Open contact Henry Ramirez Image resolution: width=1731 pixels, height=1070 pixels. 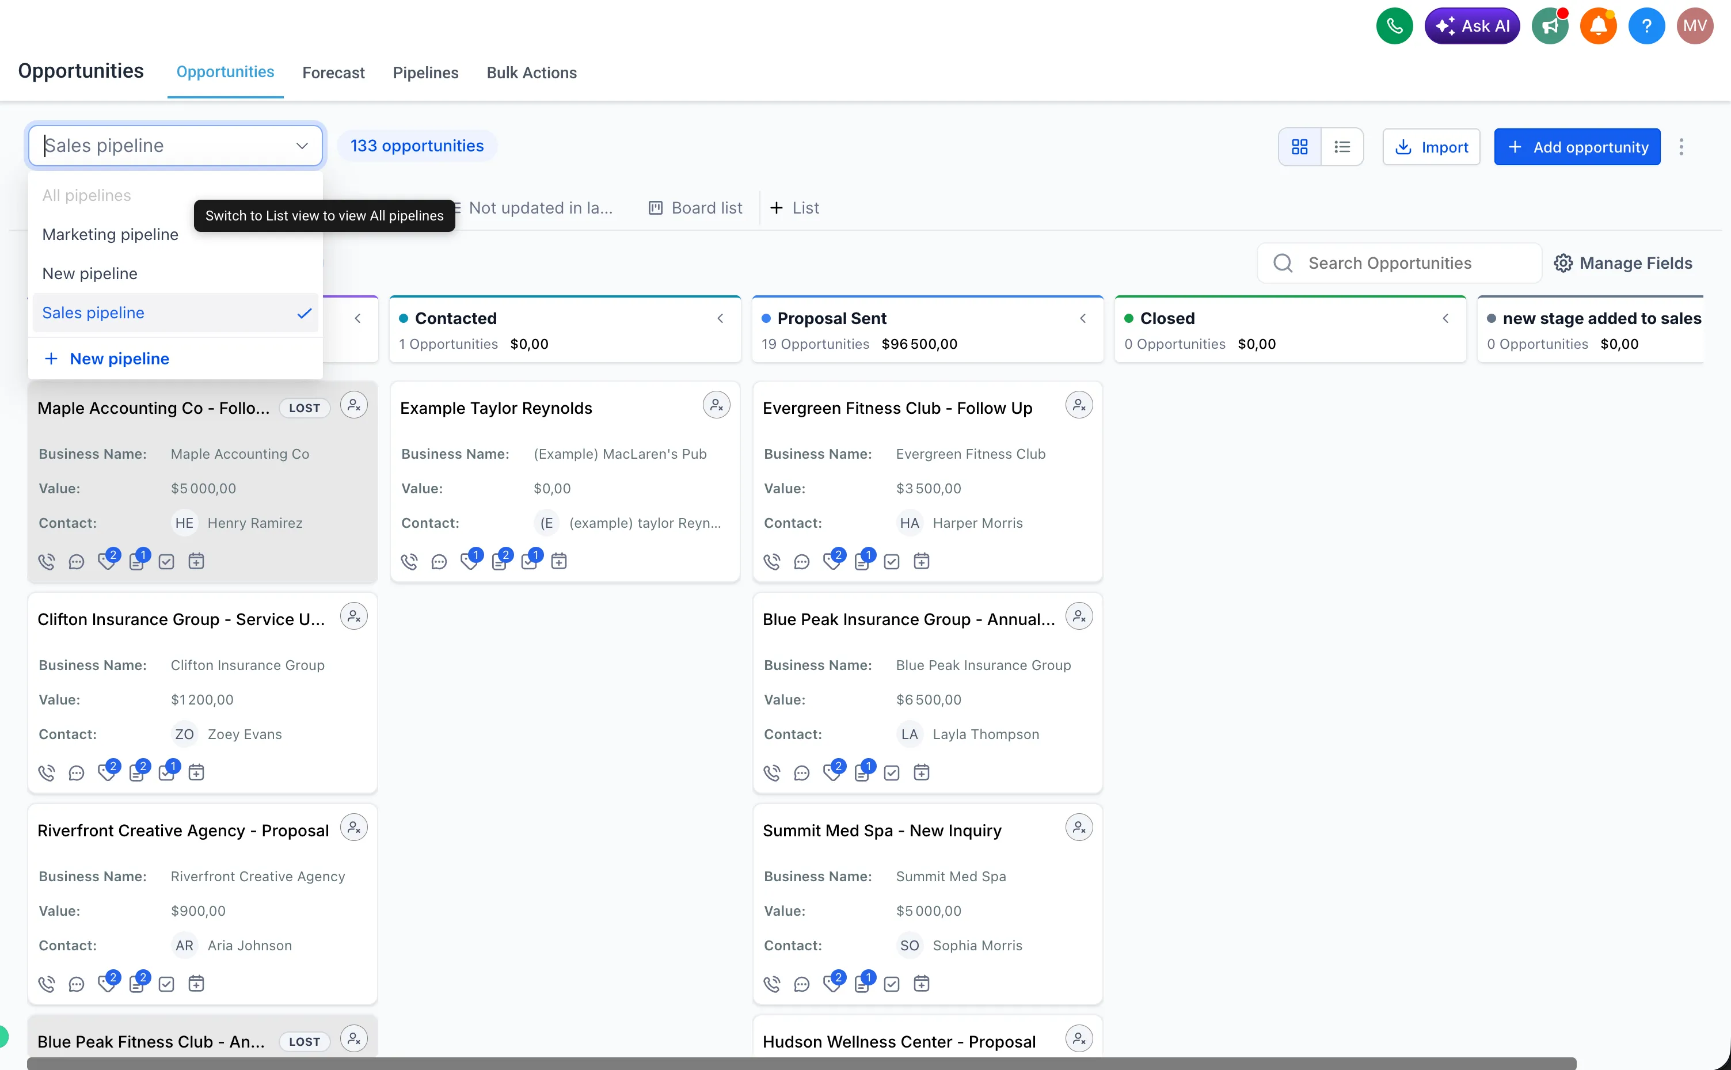click(x=255, y=523)
